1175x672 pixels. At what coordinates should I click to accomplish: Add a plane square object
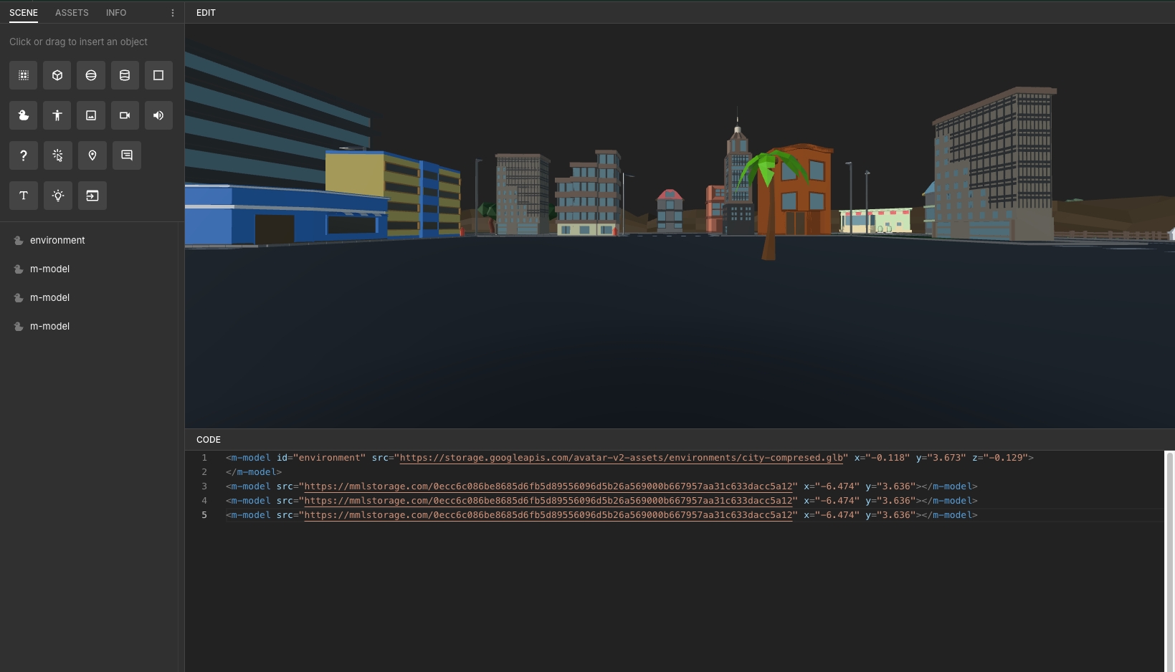[158, 75]
